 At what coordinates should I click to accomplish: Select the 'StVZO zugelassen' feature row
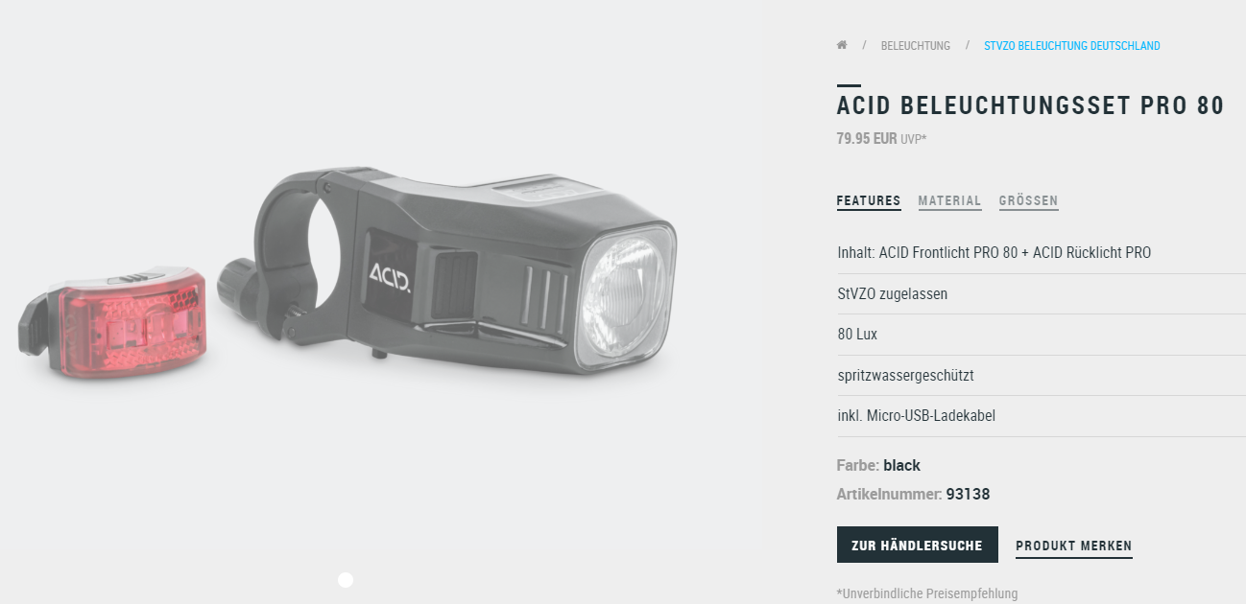pyautogui.click(x=1042, y=294)
